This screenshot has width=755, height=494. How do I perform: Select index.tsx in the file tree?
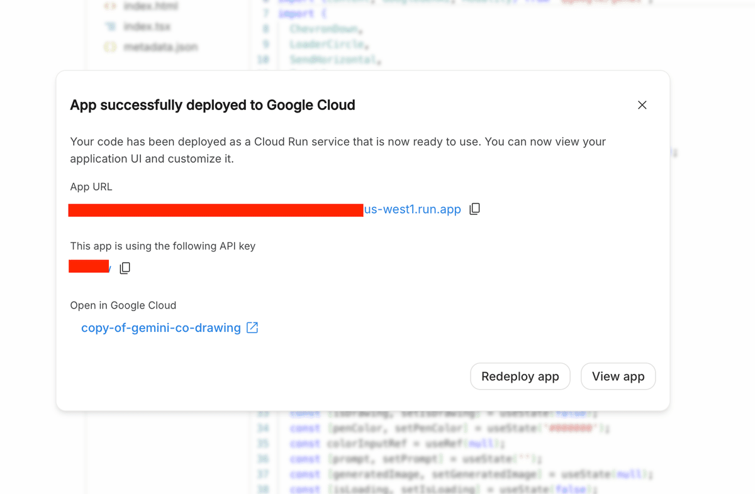point(147,26)
